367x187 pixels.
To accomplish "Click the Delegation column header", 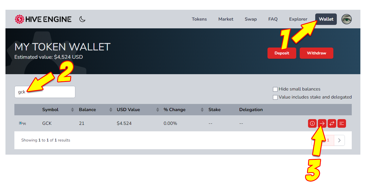I will [x=251, y=110].
